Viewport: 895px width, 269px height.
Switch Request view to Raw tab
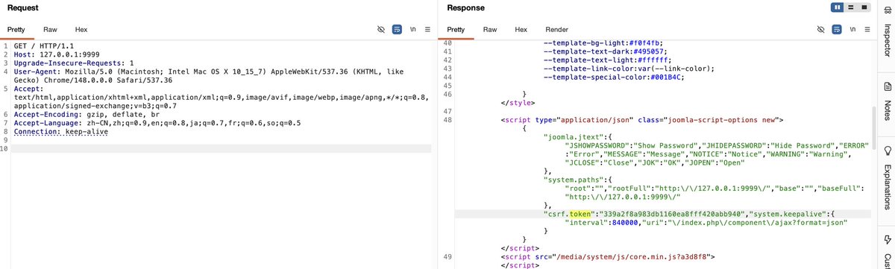pos(50,29)
